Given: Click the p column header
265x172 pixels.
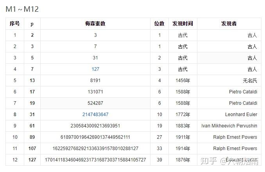Looking at the screenshot, I should point(32,23).
